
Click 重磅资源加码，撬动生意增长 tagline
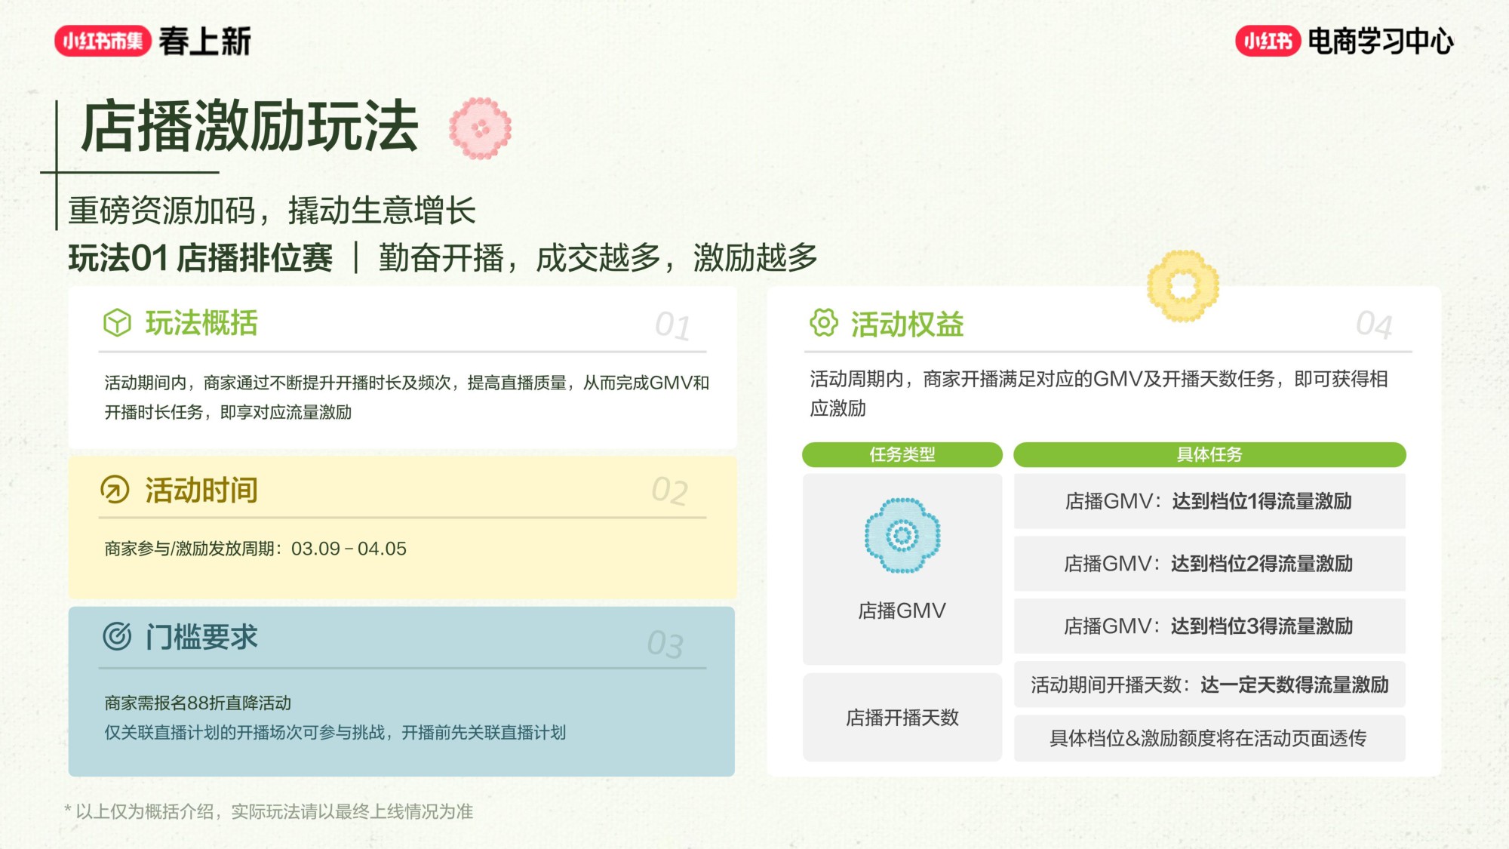click(x=272, y=211)
